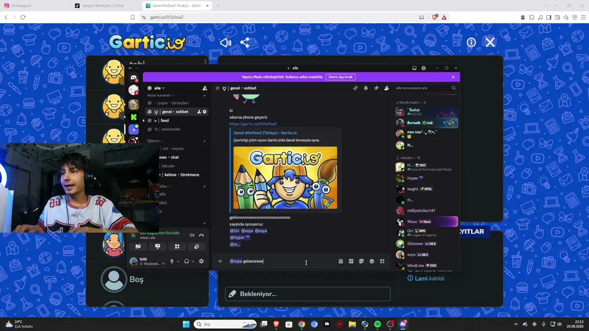589x331 pixels.
Task: Open the yayin birincileri channel
Action: (177, 103)
